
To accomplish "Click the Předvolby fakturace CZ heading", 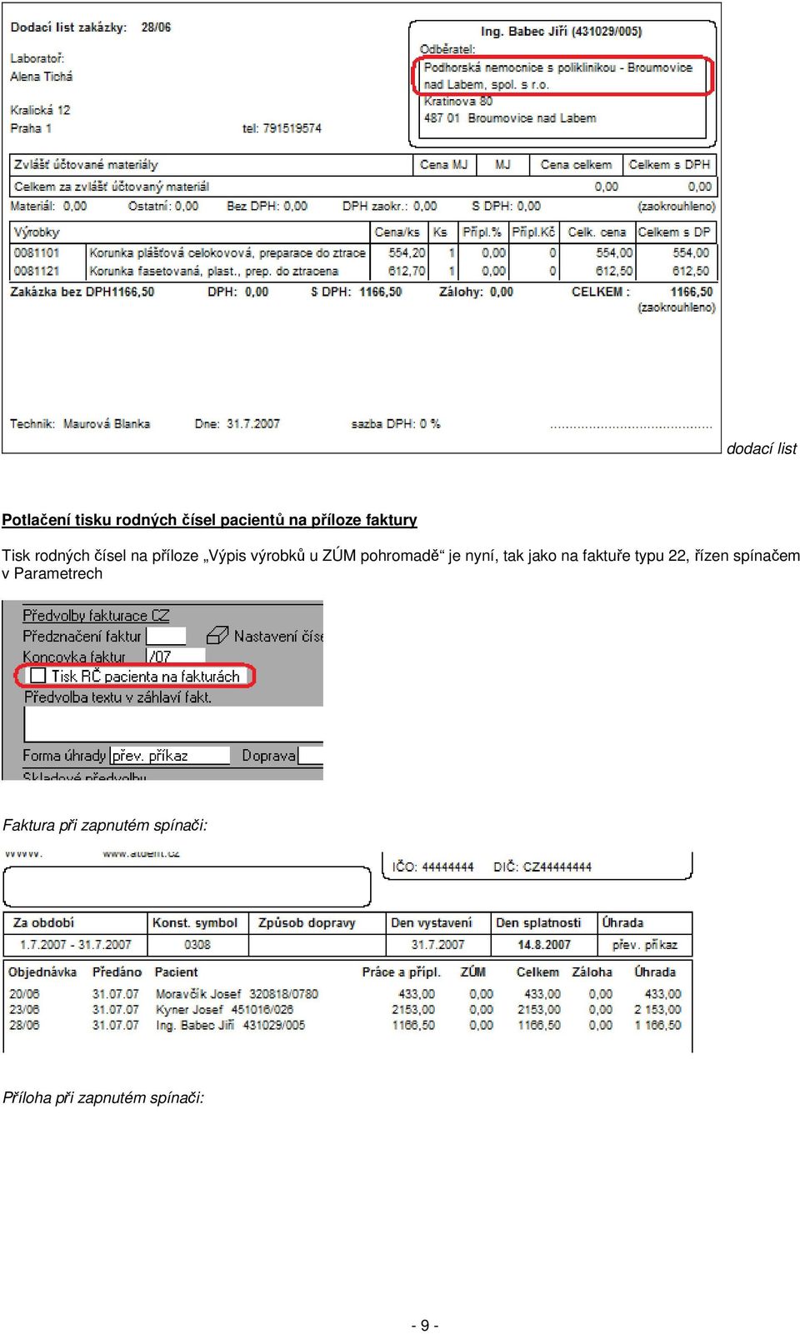I will click(96, 615).
